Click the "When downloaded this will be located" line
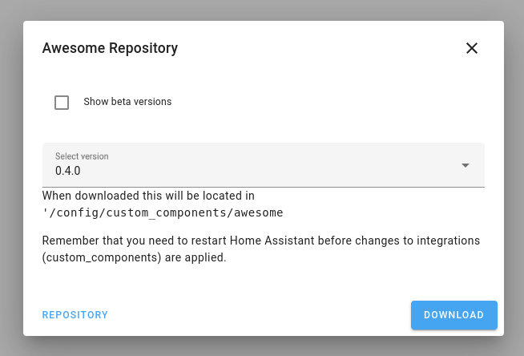Screen dimensions: 524x356 pyautogui.click(x=148, y=196)
